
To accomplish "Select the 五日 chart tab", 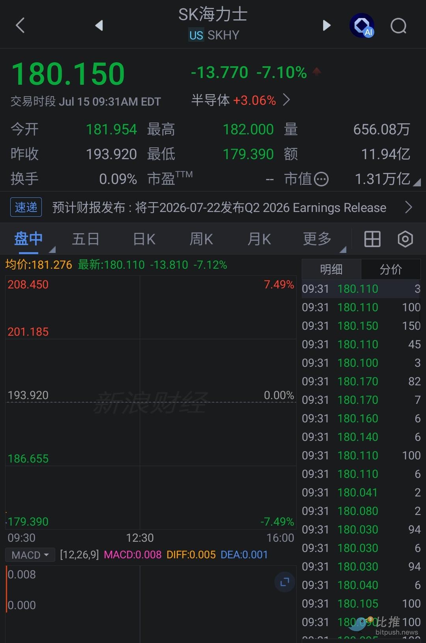I will click(86, 239).
